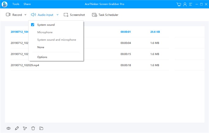Click the Audio input button label
The width and height of the screenshot is (209, 133).
[45, 15]
